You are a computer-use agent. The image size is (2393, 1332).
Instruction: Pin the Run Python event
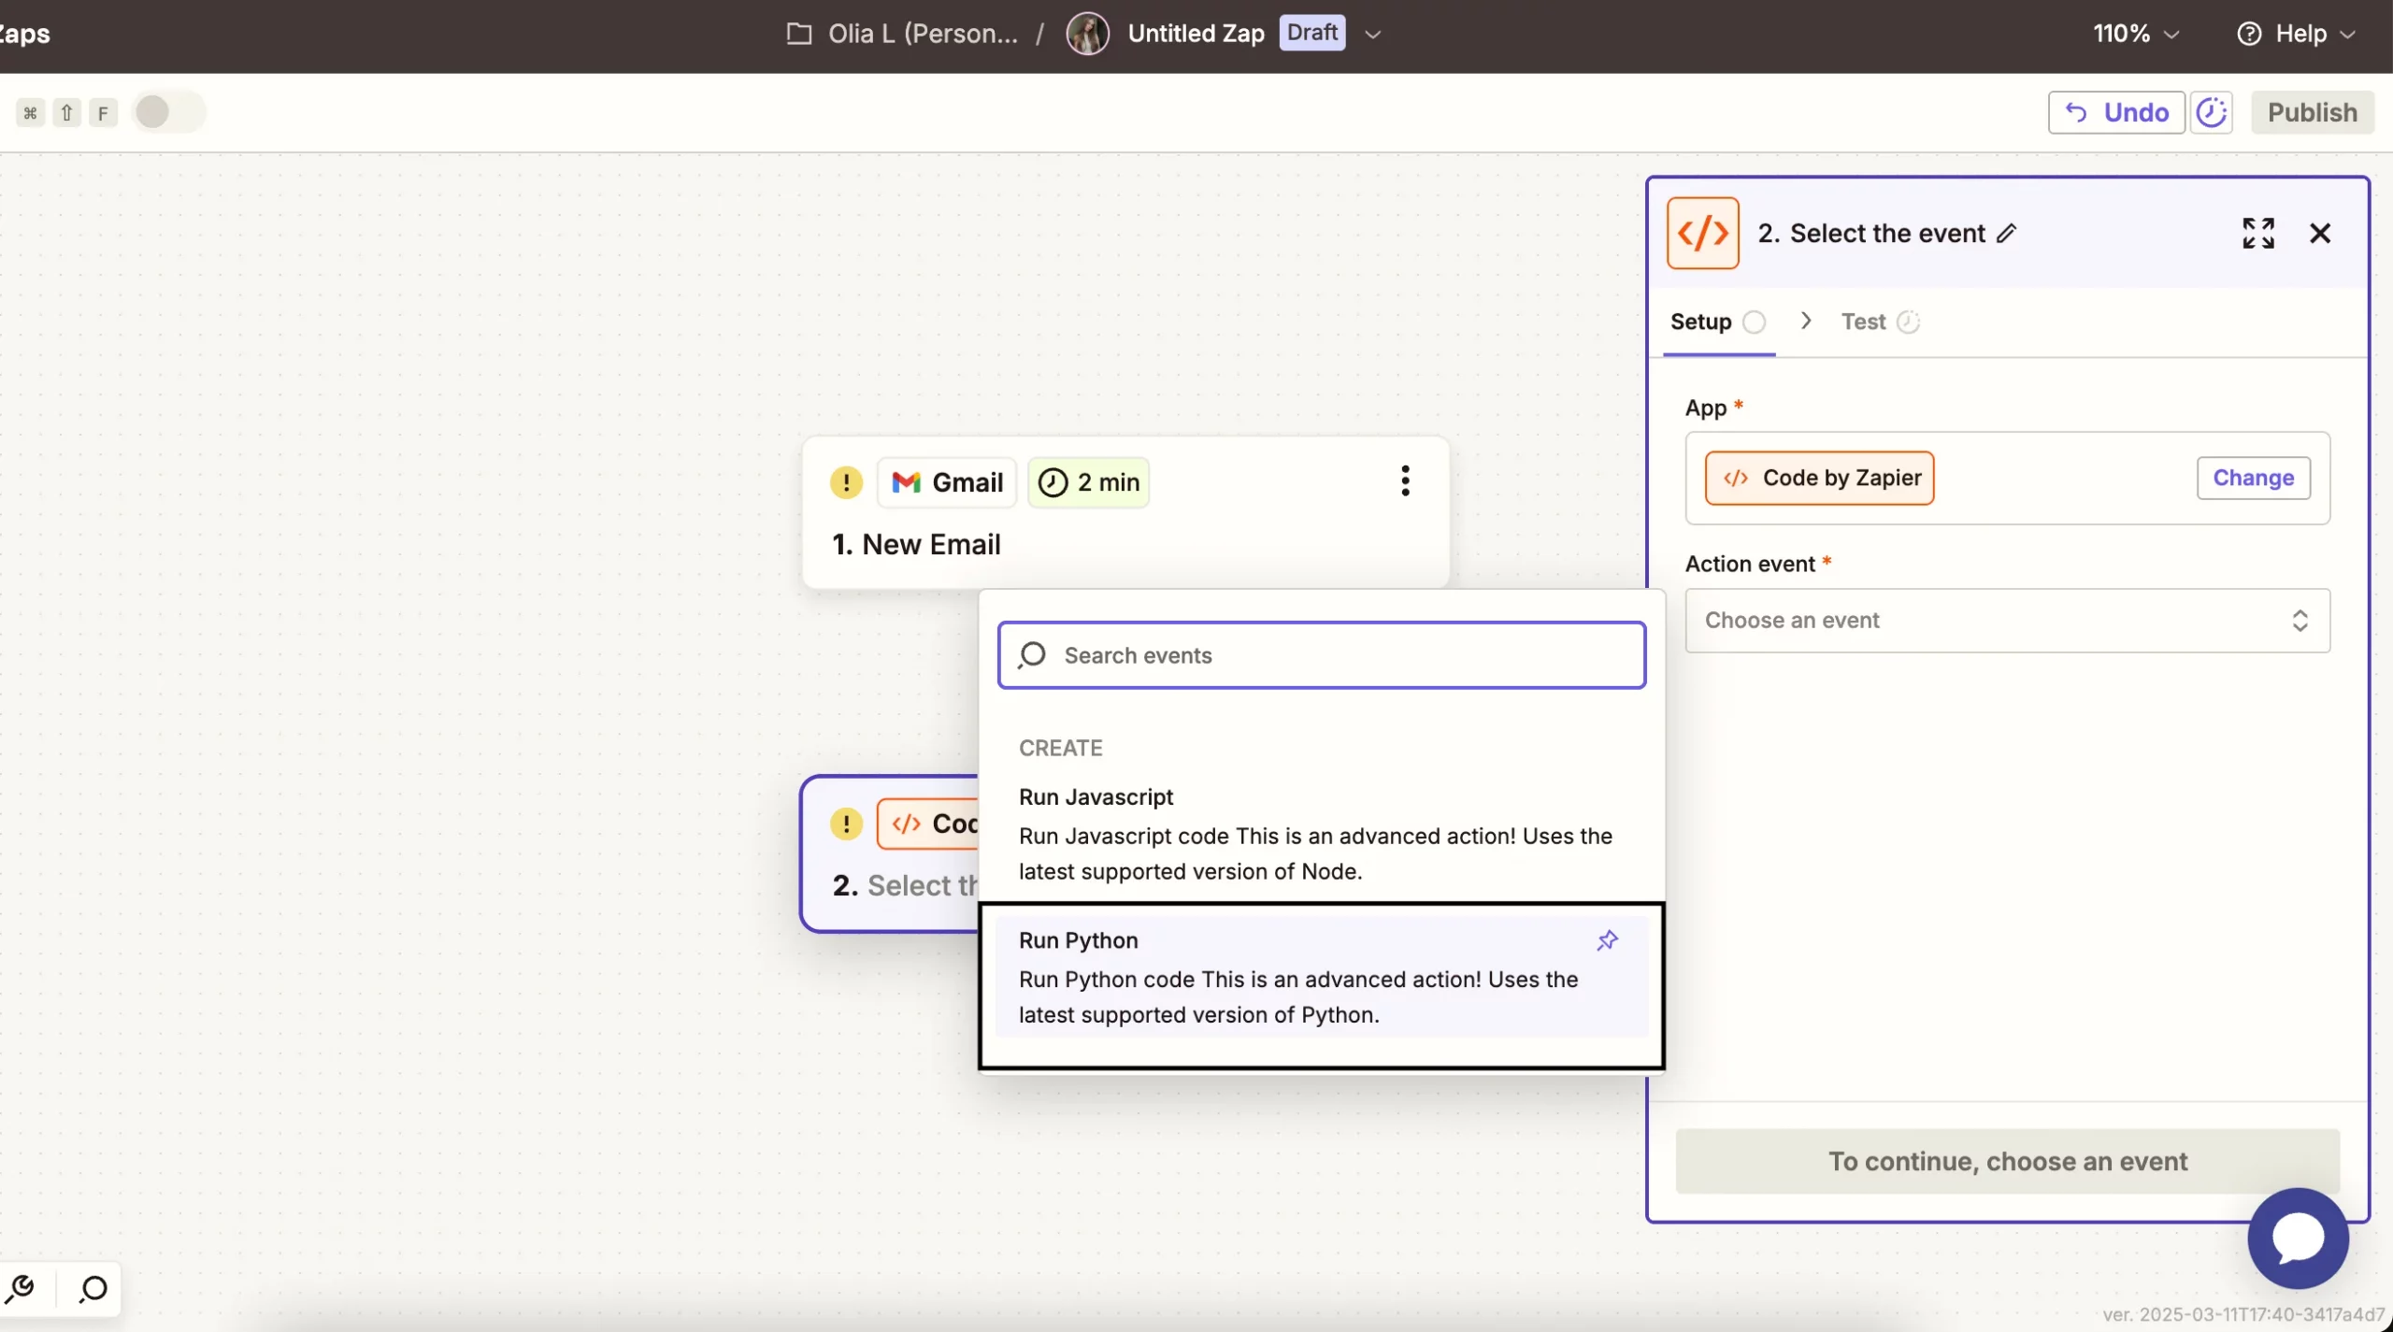pos(1607,940)
